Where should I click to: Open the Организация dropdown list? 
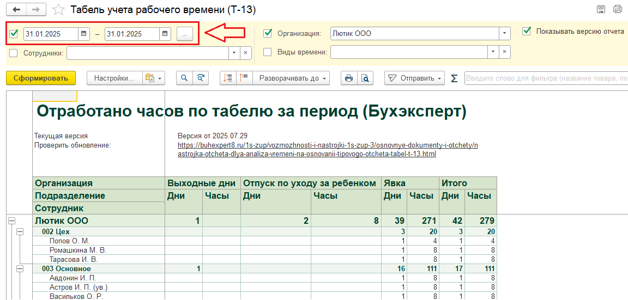pos(505,33)
